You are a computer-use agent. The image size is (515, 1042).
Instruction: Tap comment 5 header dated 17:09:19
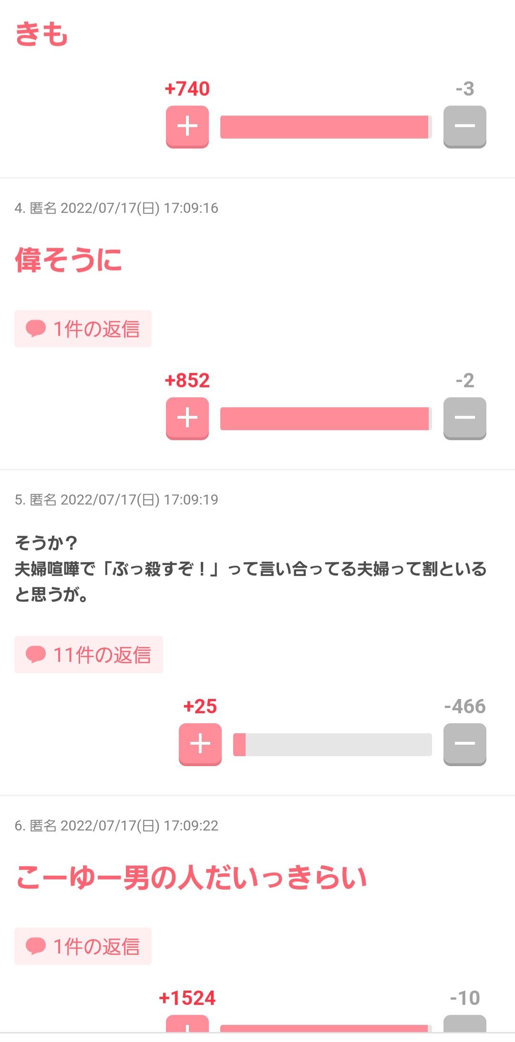point(116,500)
